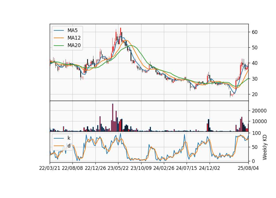This screenshot has width=276, height=198.
Task: Click the d legend label
Action: 69,146
